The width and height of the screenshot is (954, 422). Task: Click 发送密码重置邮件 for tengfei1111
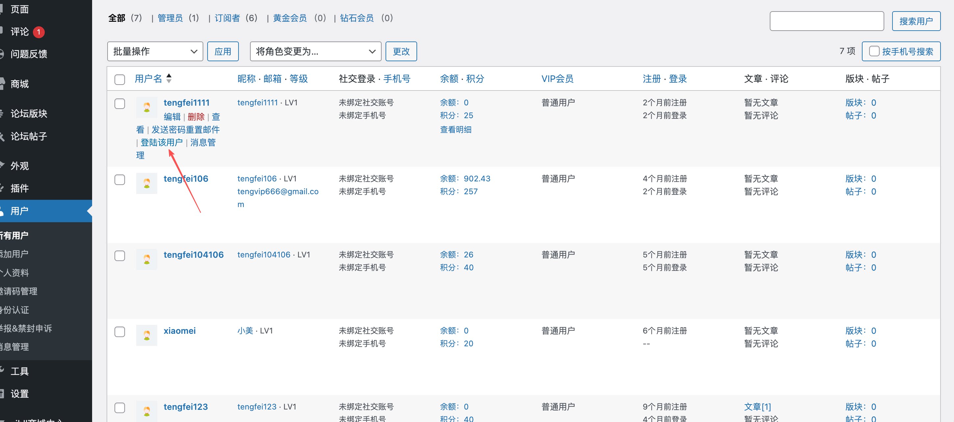(x=186, y=130)
